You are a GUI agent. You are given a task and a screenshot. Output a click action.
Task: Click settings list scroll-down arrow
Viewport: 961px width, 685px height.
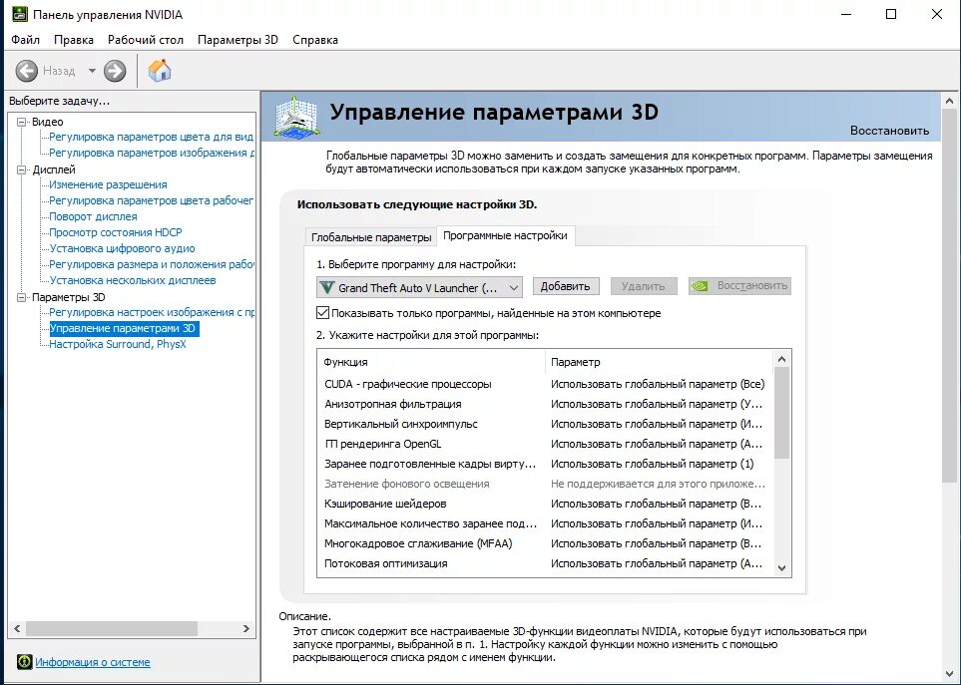[x=781, y=568]
